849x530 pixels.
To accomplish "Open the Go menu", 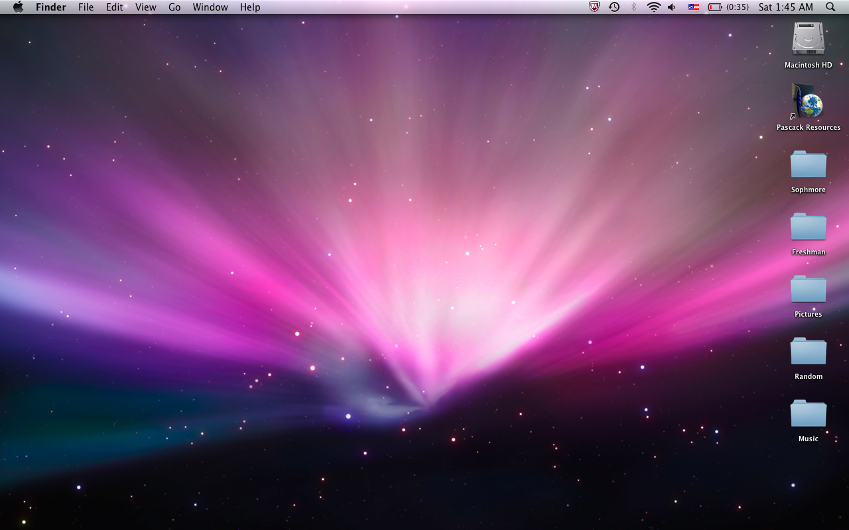I will click(174, 7).
